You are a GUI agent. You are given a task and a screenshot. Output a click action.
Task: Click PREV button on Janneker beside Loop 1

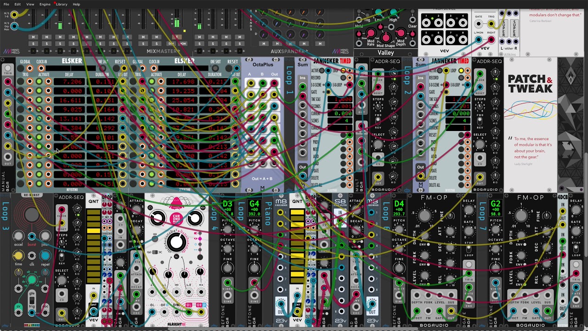click(x=343, y=142)
